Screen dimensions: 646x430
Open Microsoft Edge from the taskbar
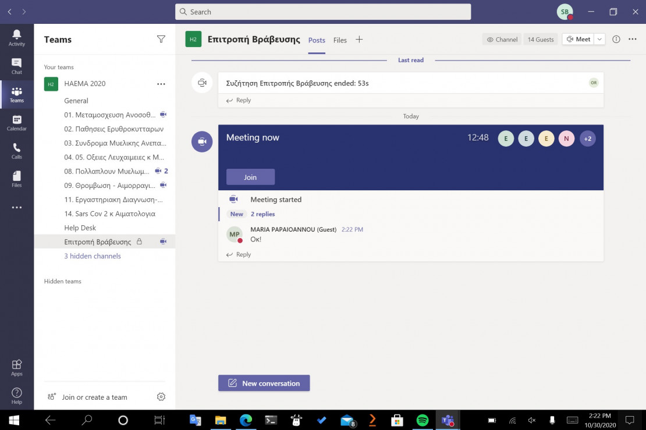click(x=246, y=420)
